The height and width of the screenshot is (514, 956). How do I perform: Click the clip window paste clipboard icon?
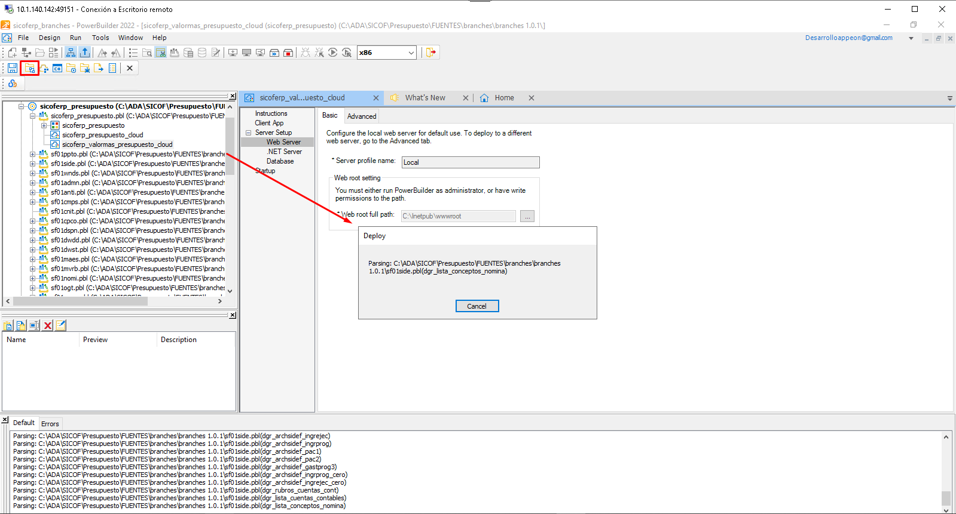[8, 325]
